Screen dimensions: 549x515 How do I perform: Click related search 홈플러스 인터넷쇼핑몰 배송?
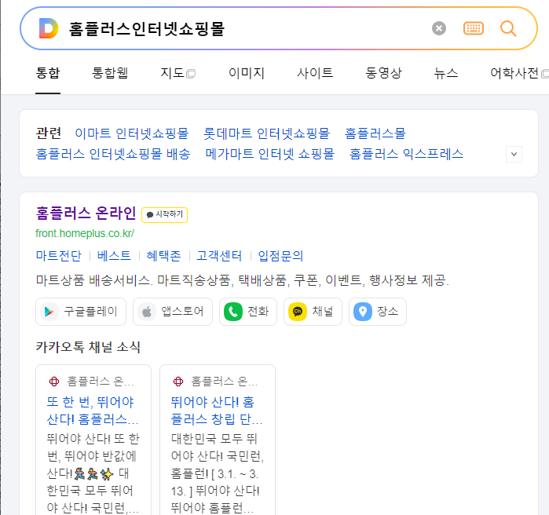point(113,154)
